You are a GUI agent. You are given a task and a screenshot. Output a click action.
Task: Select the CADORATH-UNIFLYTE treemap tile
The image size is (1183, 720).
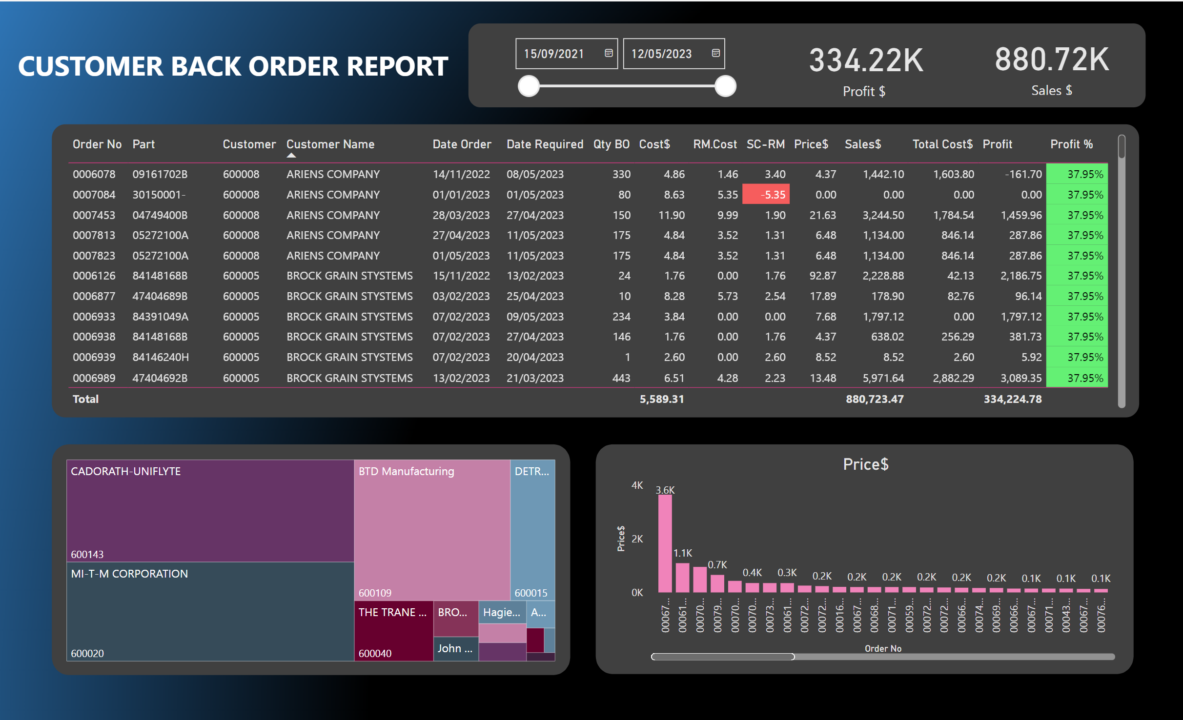click(210, 510)
